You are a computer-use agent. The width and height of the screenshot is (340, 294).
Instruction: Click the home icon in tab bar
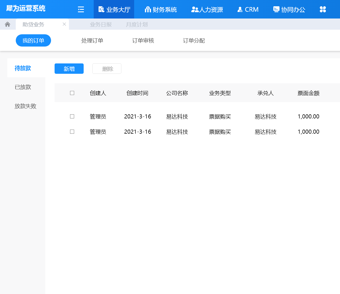pos(8,24)
